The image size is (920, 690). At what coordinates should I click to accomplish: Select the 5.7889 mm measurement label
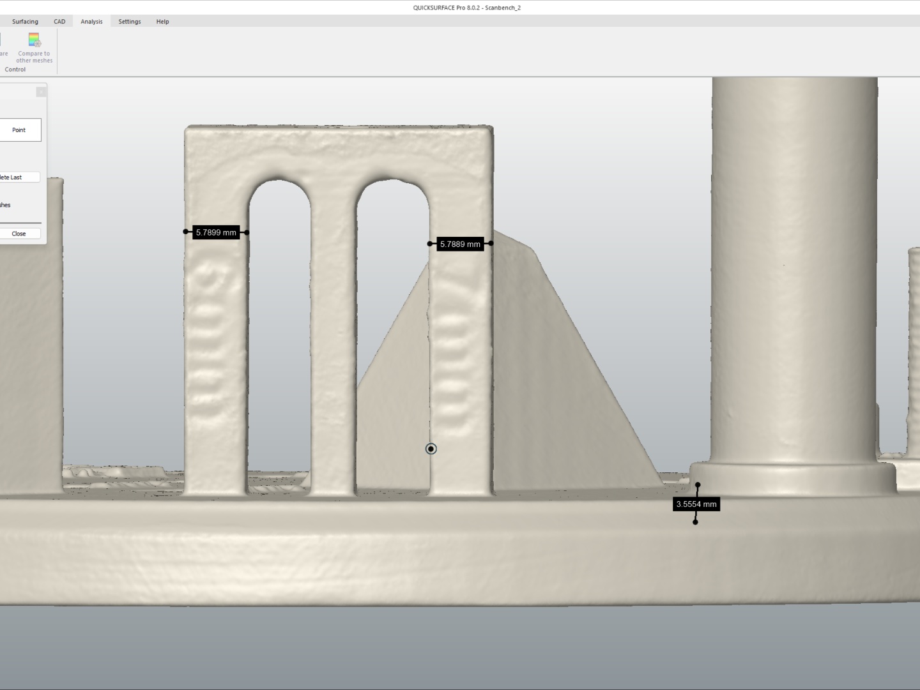click(460, 244)
